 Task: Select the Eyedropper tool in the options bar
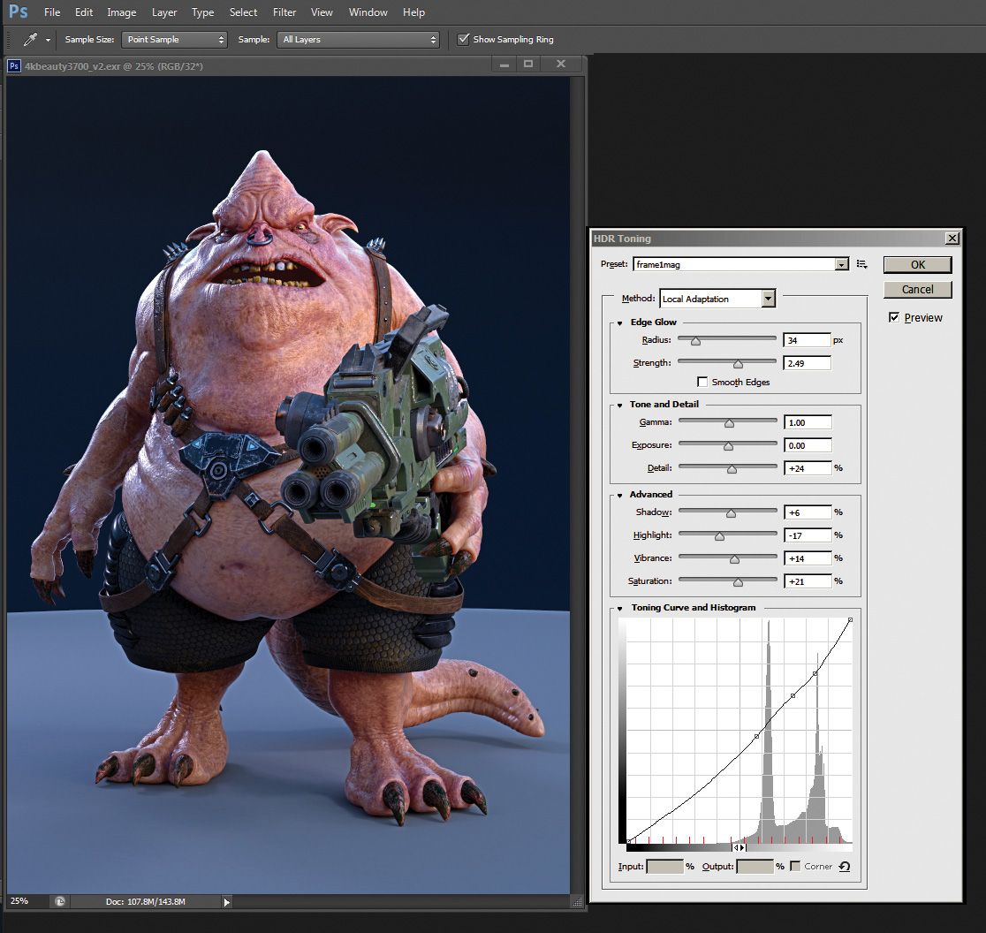tap(31, 39)
